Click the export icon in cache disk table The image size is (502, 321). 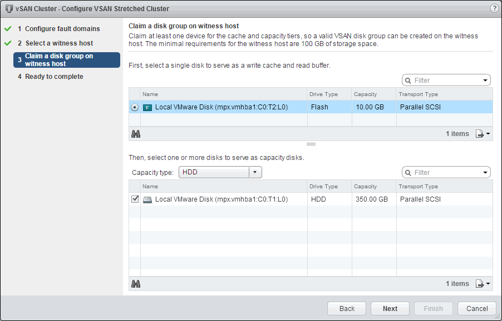(482, 134)
